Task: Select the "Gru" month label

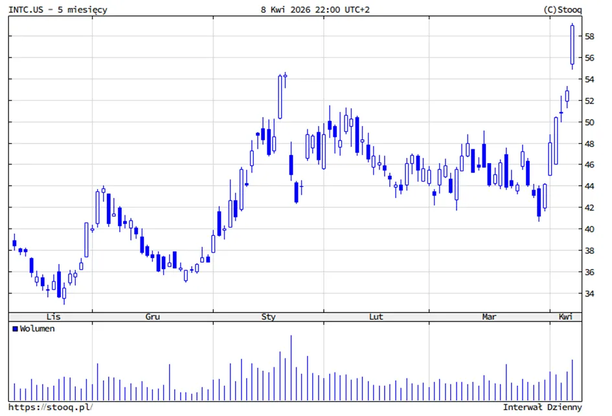Action: point(153,316)
